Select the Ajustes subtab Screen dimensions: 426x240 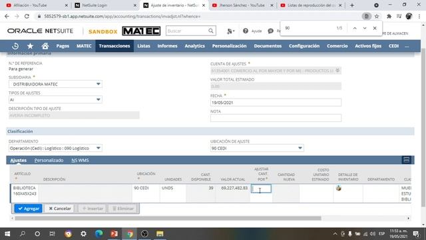tap(18, 160)
